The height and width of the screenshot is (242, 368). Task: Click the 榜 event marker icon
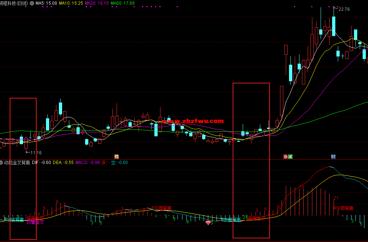[116, 156]
